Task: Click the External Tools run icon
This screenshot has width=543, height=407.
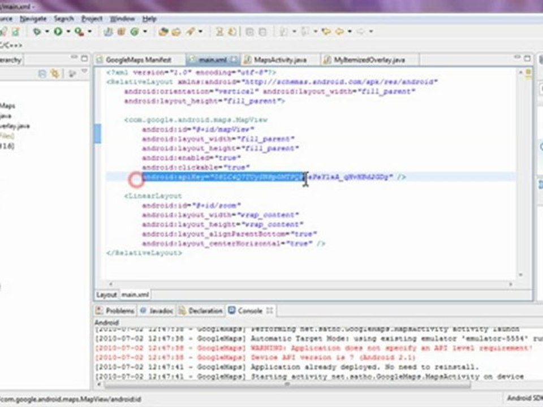Action: pyautogui.click(x=79, y=32)
